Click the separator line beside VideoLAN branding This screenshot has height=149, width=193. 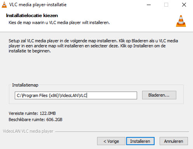[122, 132]
